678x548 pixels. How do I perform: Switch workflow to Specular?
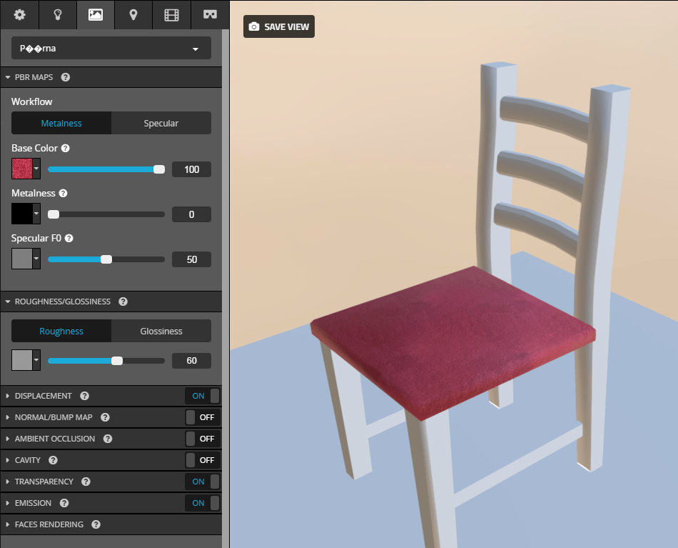pos(161,123)
